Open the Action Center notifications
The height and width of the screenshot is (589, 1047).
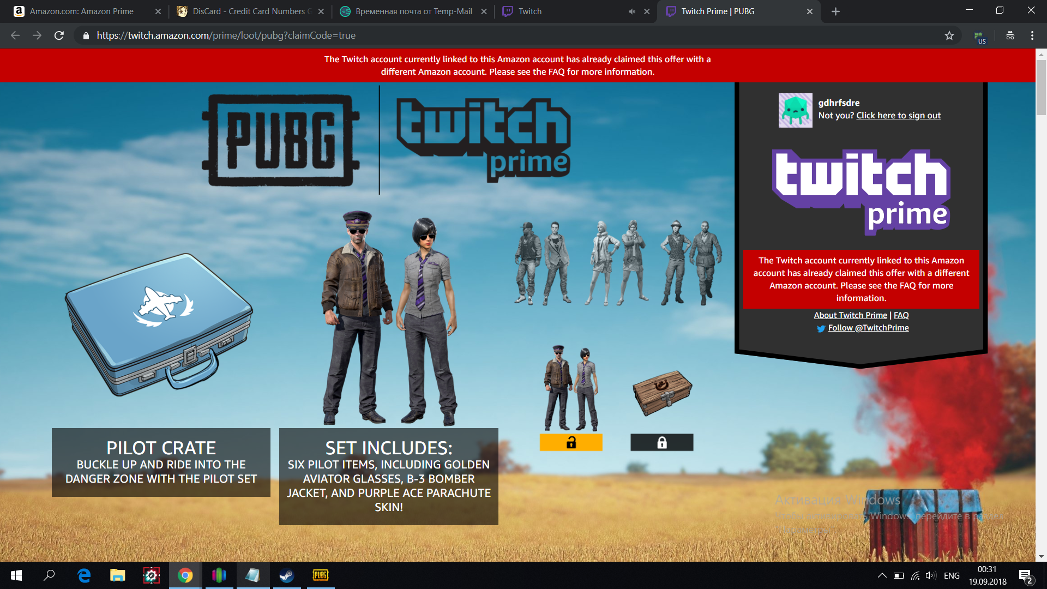click(1026, 575)
